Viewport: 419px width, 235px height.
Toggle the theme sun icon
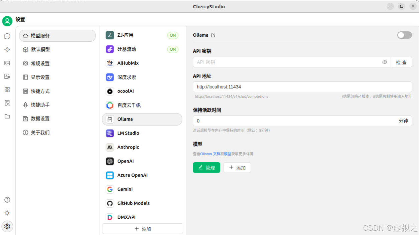(7, 213)
